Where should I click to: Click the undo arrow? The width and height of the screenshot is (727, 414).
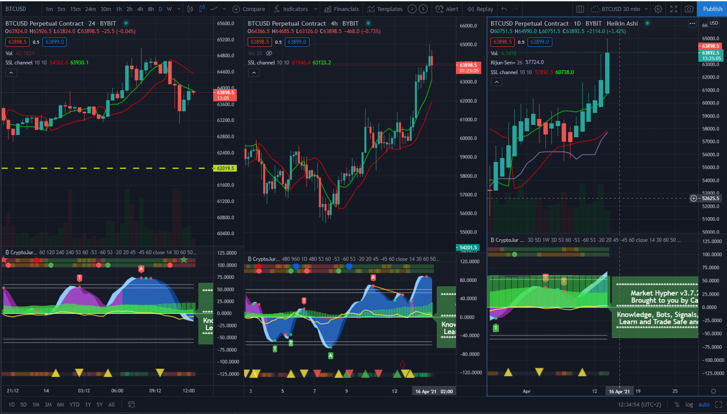(504, 9)
